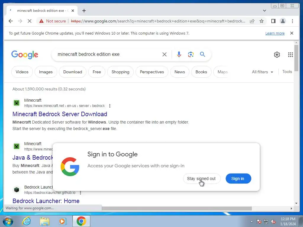Click the muted volume tray icon
303x227 pixels.
click(x=273, y=221)
